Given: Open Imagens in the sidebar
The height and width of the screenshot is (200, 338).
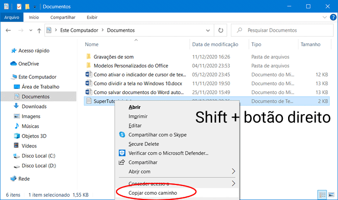Looking at the screenshot, I should pos(31,116).
